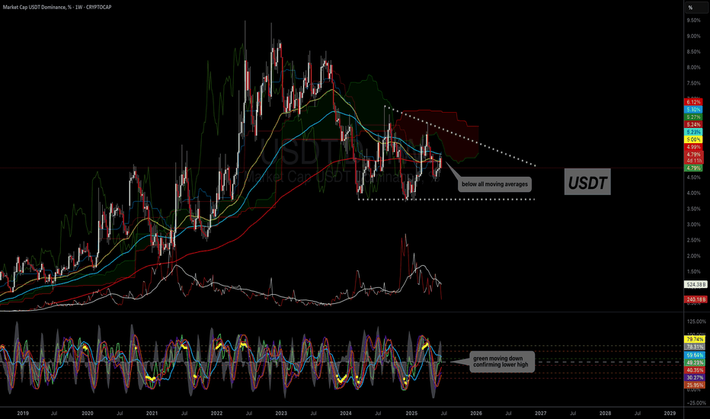Click the red 240.18 B value label
This screenshot has height=419, width=710.
(x=696, y=299)
